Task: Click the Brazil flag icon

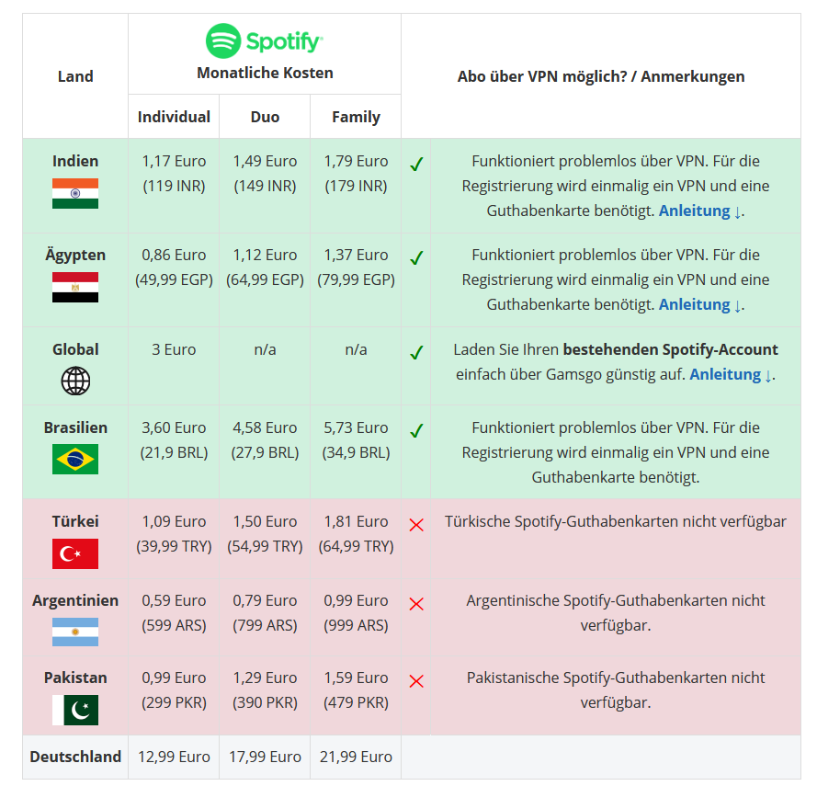Action: coord(75,459)
